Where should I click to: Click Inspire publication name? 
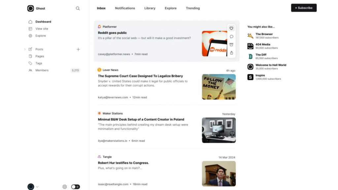point(260,76)
